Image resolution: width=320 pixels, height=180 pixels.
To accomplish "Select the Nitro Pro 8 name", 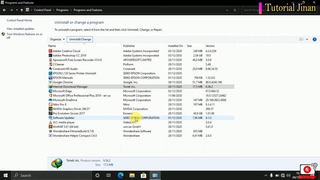I will (x=59, y=104).
